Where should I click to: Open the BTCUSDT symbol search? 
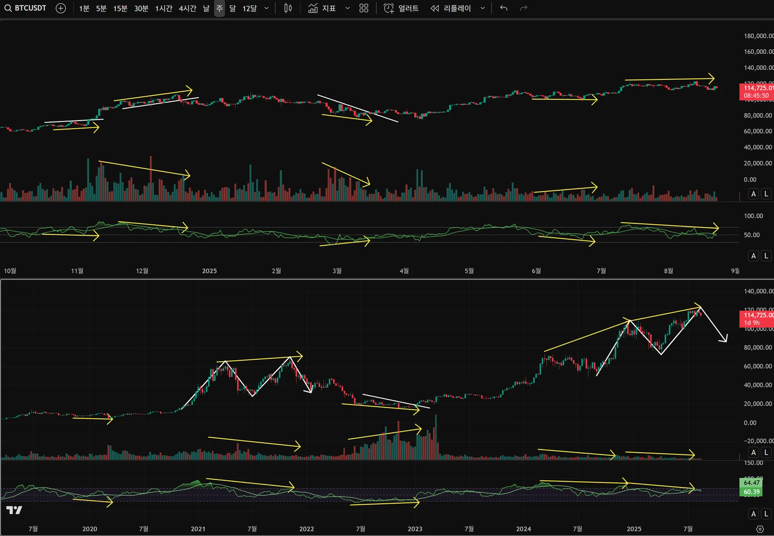(x=25, y=8)
